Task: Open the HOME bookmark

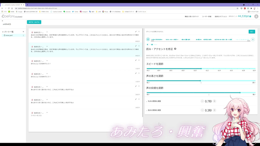Action: point(11,12)
